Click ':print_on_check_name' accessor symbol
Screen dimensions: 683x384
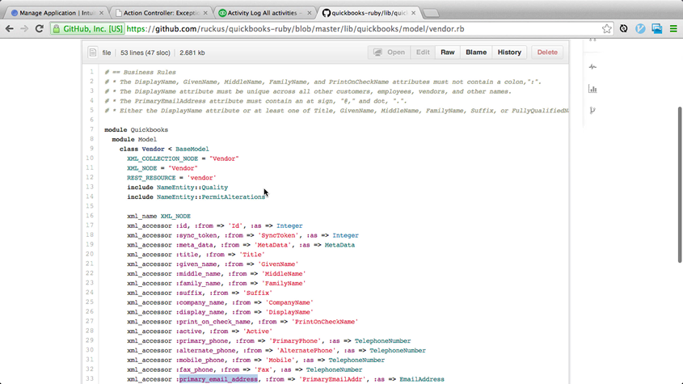213,322
